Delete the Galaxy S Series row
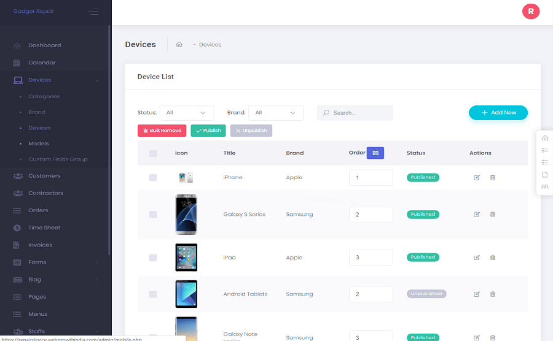This screenshot has width=553, height=341. click(x=493, y=214)
